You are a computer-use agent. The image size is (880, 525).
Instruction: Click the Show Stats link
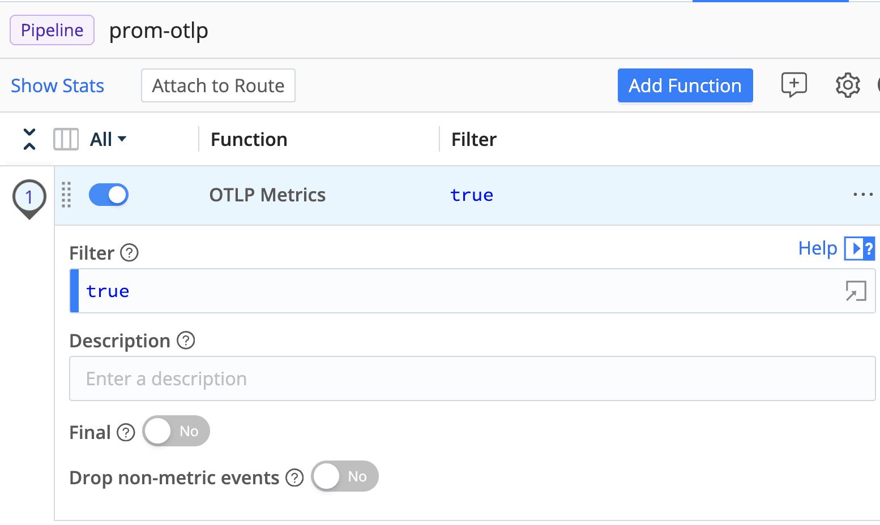[x=58, y=85]
